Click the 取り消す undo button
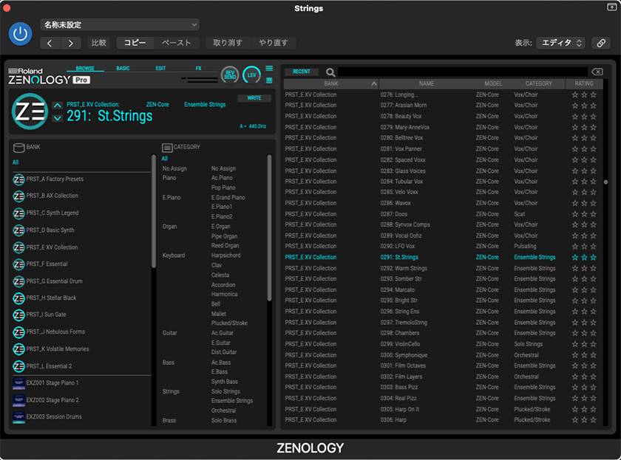This screenshot has height=460, width=621. click(x=228, y=43)
